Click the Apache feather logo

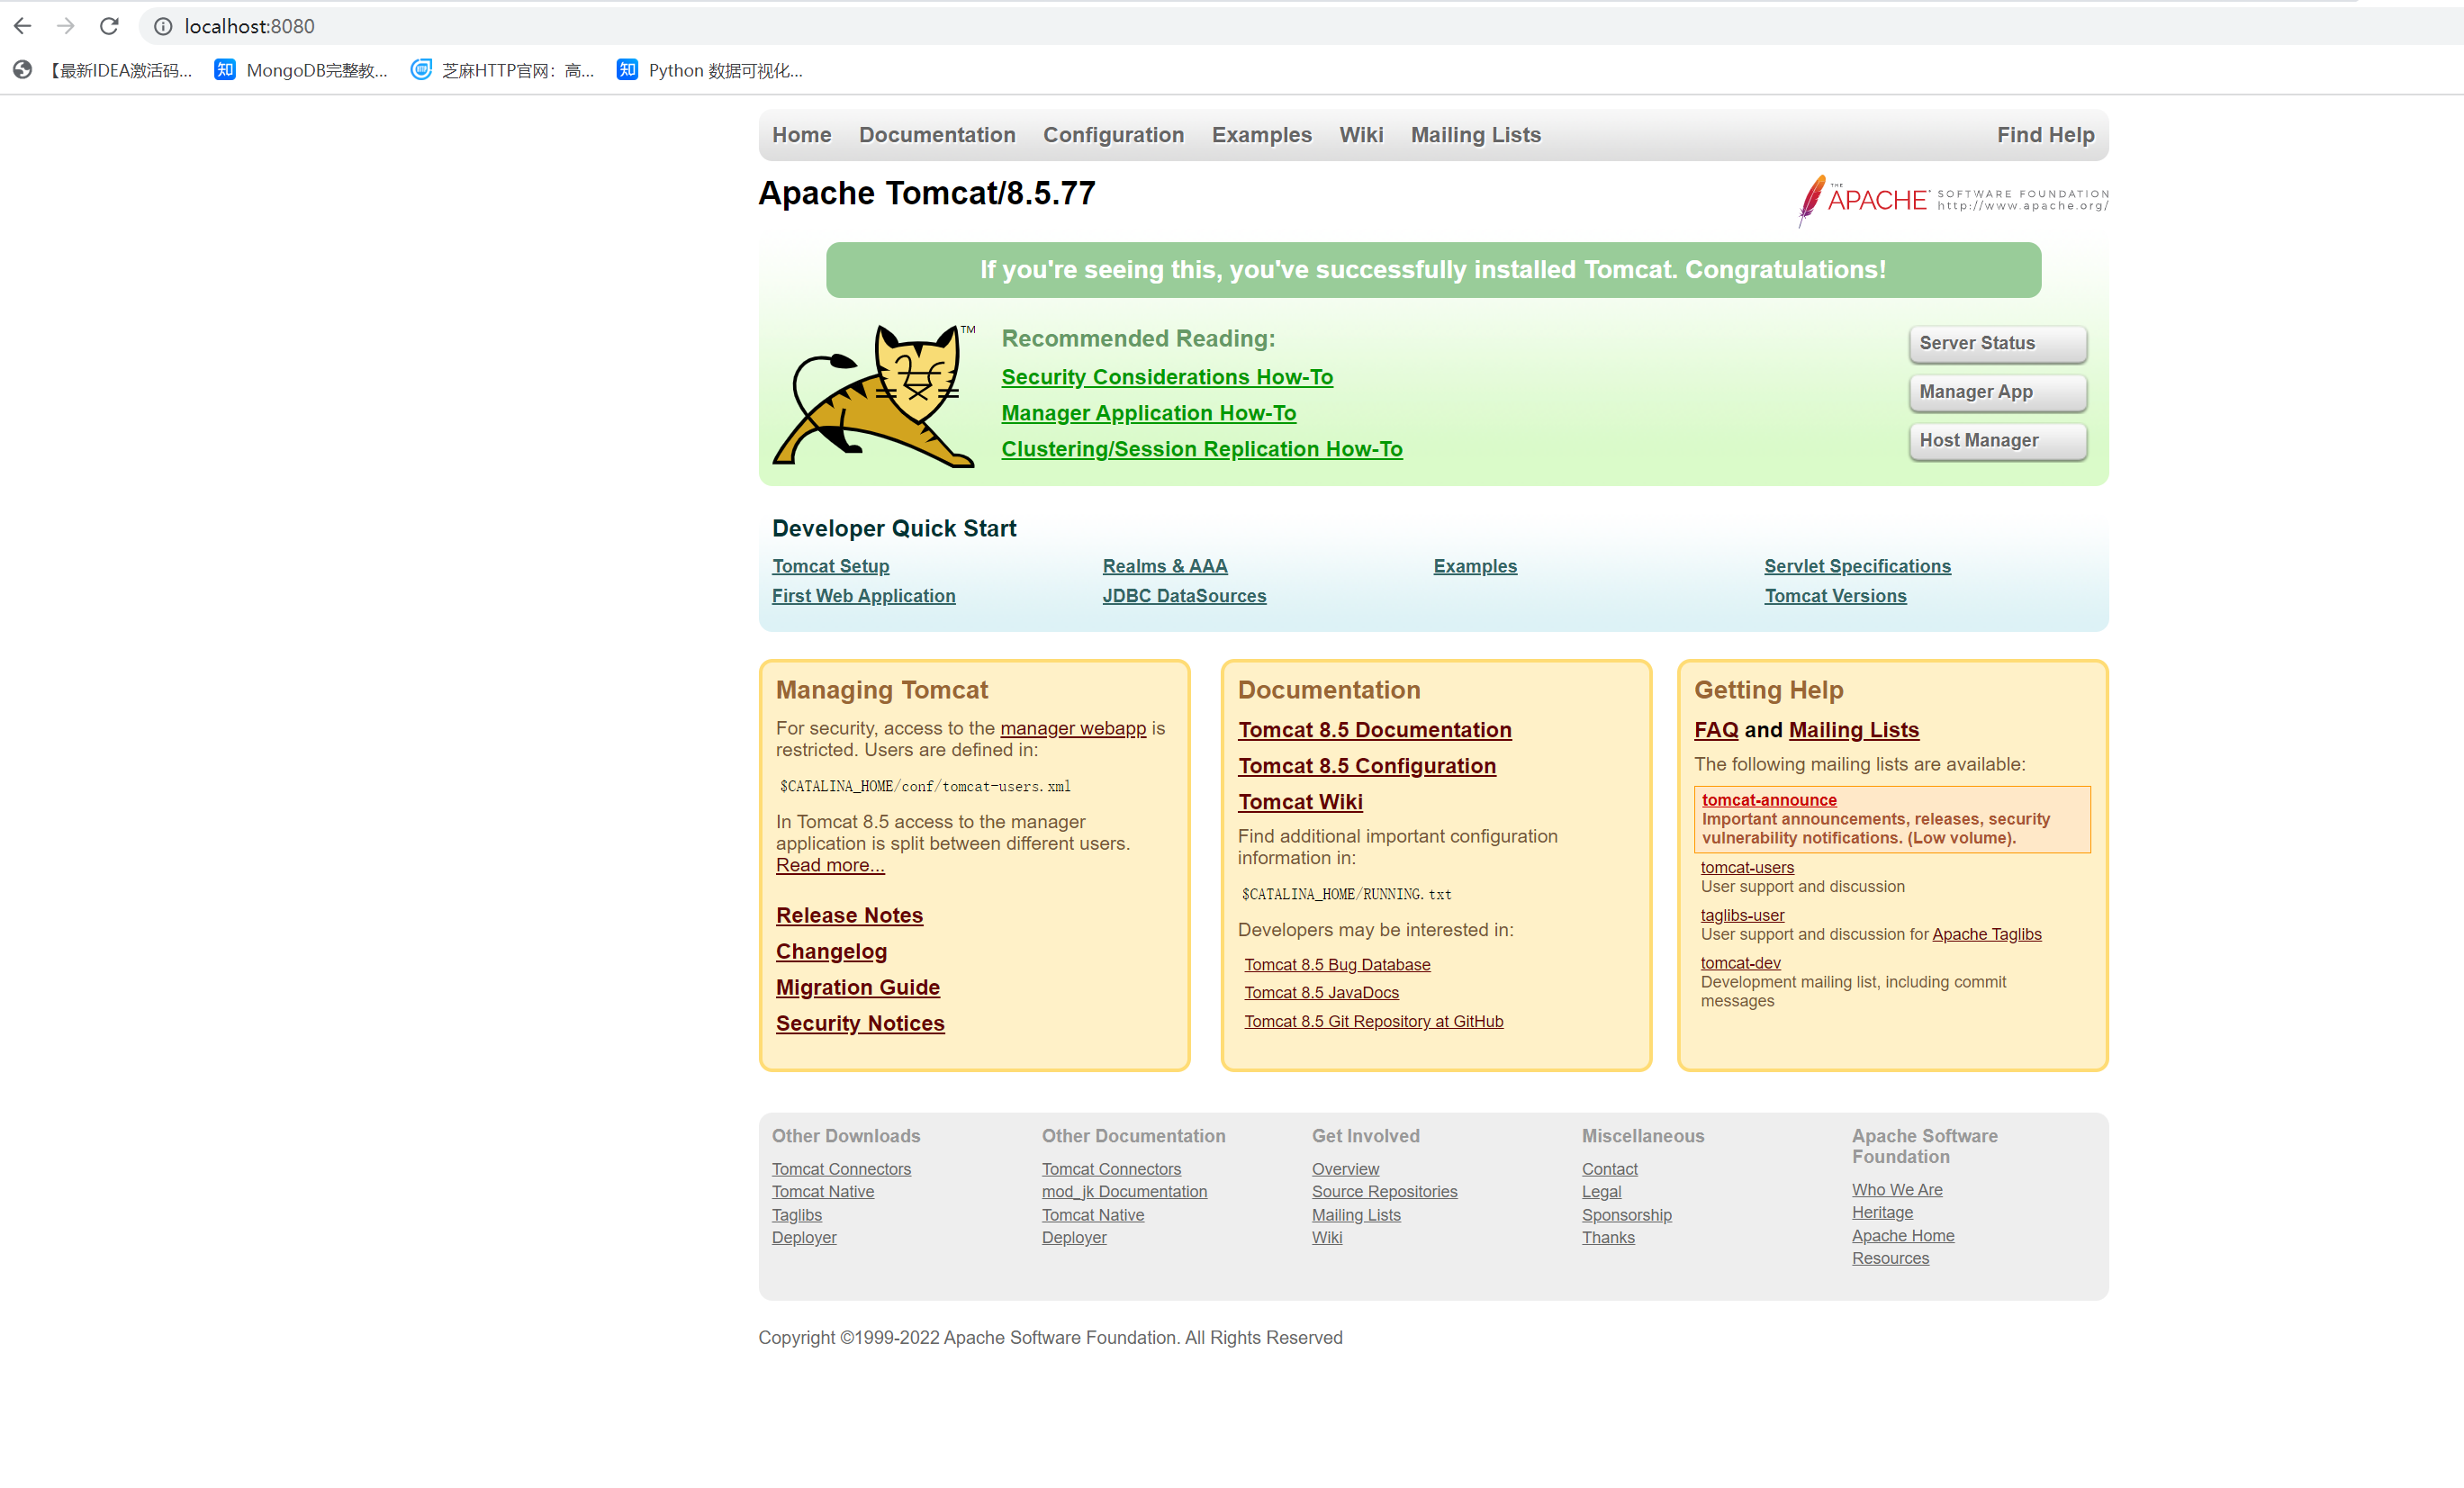click(x=1811, y=199)
